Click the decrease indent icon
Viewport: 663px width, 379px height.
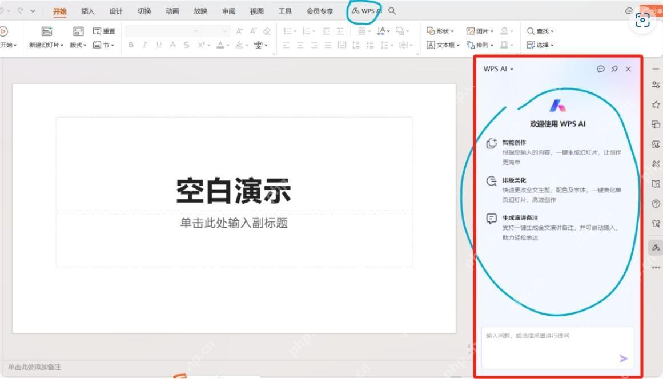[326, 31]
